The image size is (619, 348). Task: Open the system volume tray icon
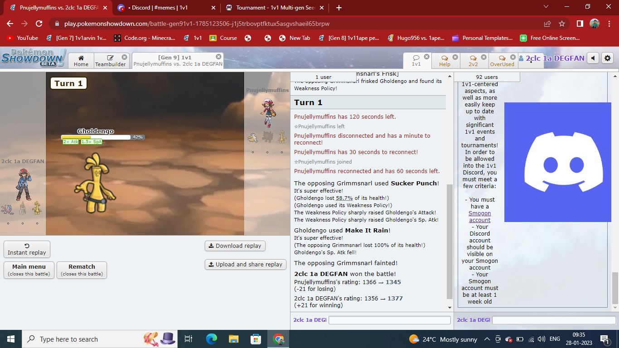(x=542, y=339)
